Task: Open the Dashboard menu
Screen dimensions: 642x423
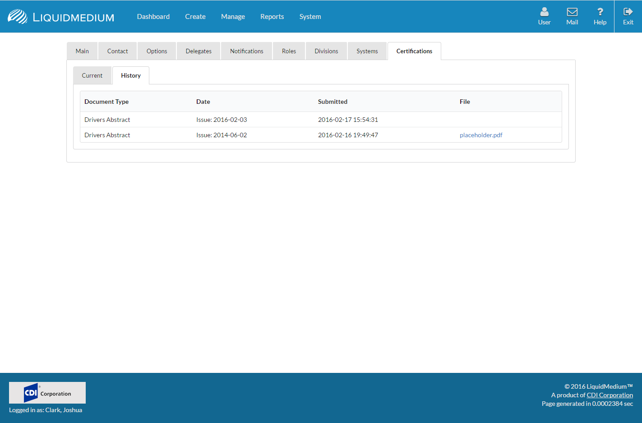Action: tap(153, 17)
